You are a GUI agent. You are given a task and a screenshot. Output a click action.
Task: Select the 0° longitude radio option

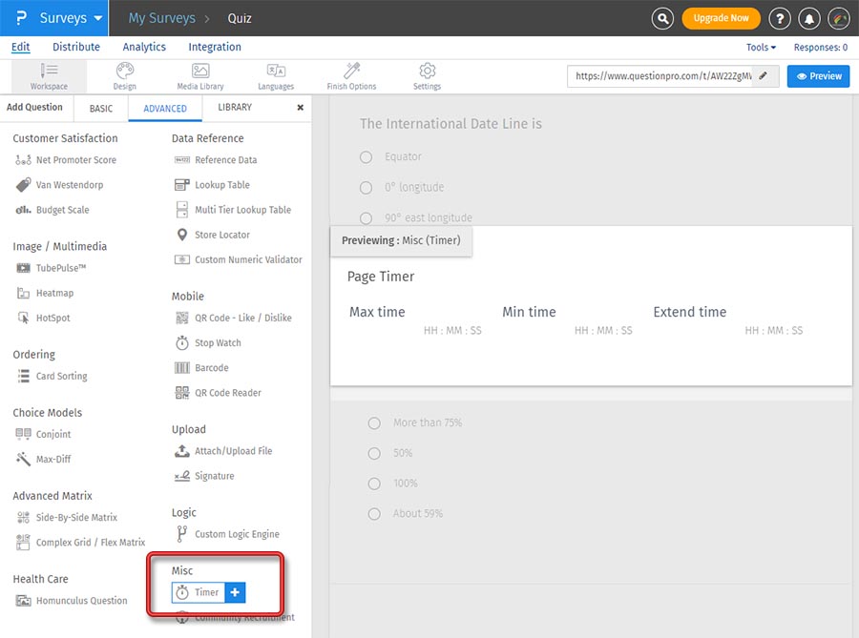click(x=366, y=188)
